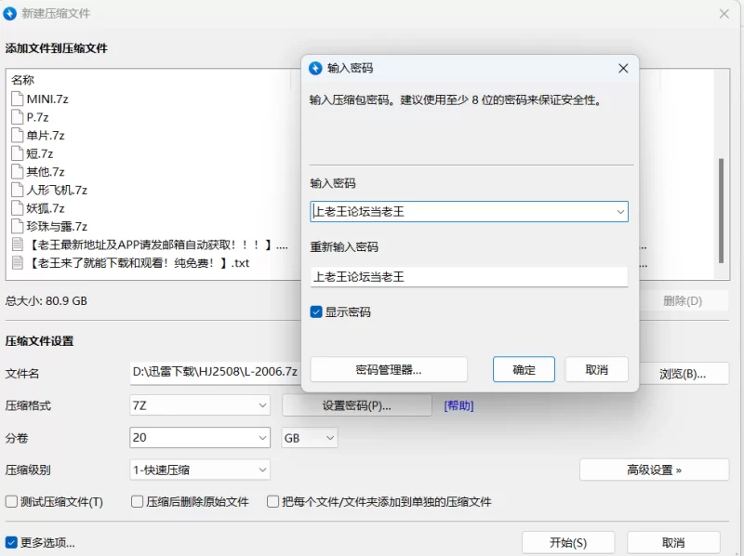This screenshot has width=744, height=556.
Task: Click the 重新输入密码 text field
Action: click(x=469, y=276)
